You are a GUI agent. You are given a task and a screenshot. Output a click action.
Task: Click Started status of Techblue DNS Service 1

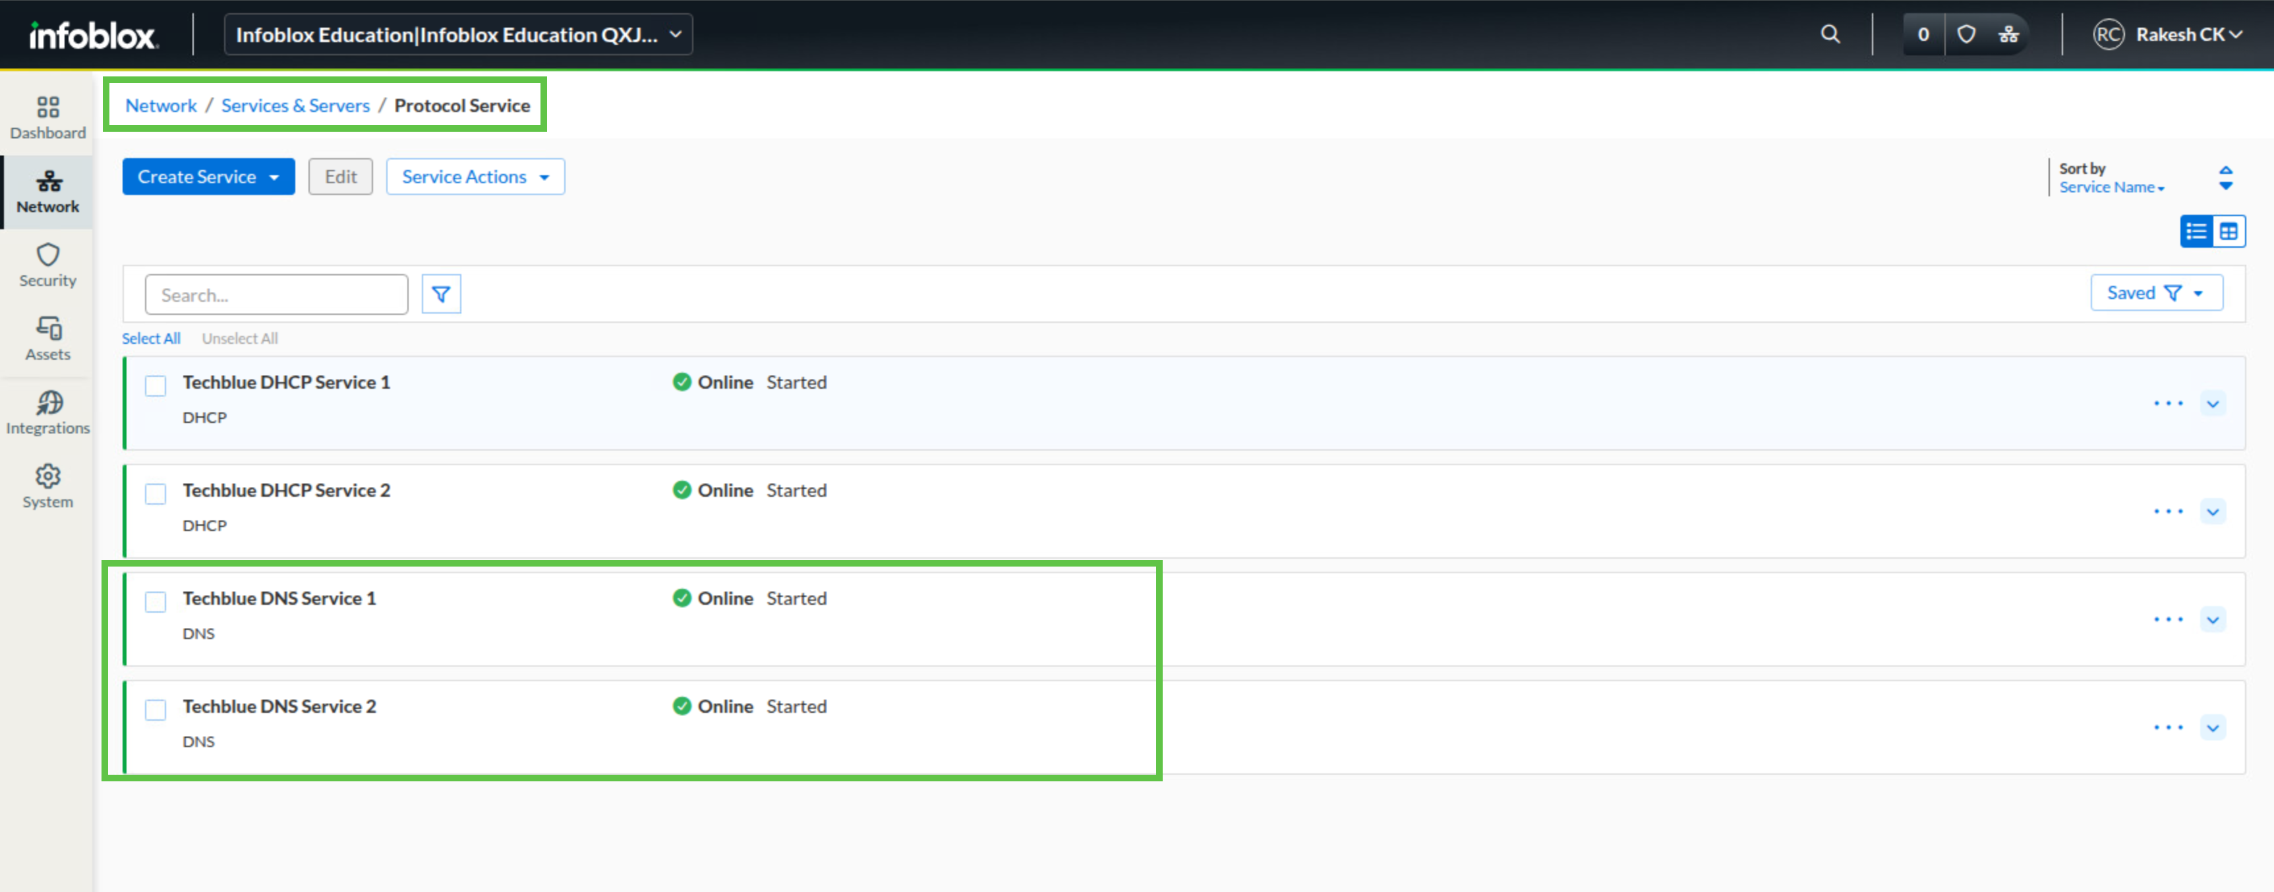pyautogui.click(x=796, y=598)
